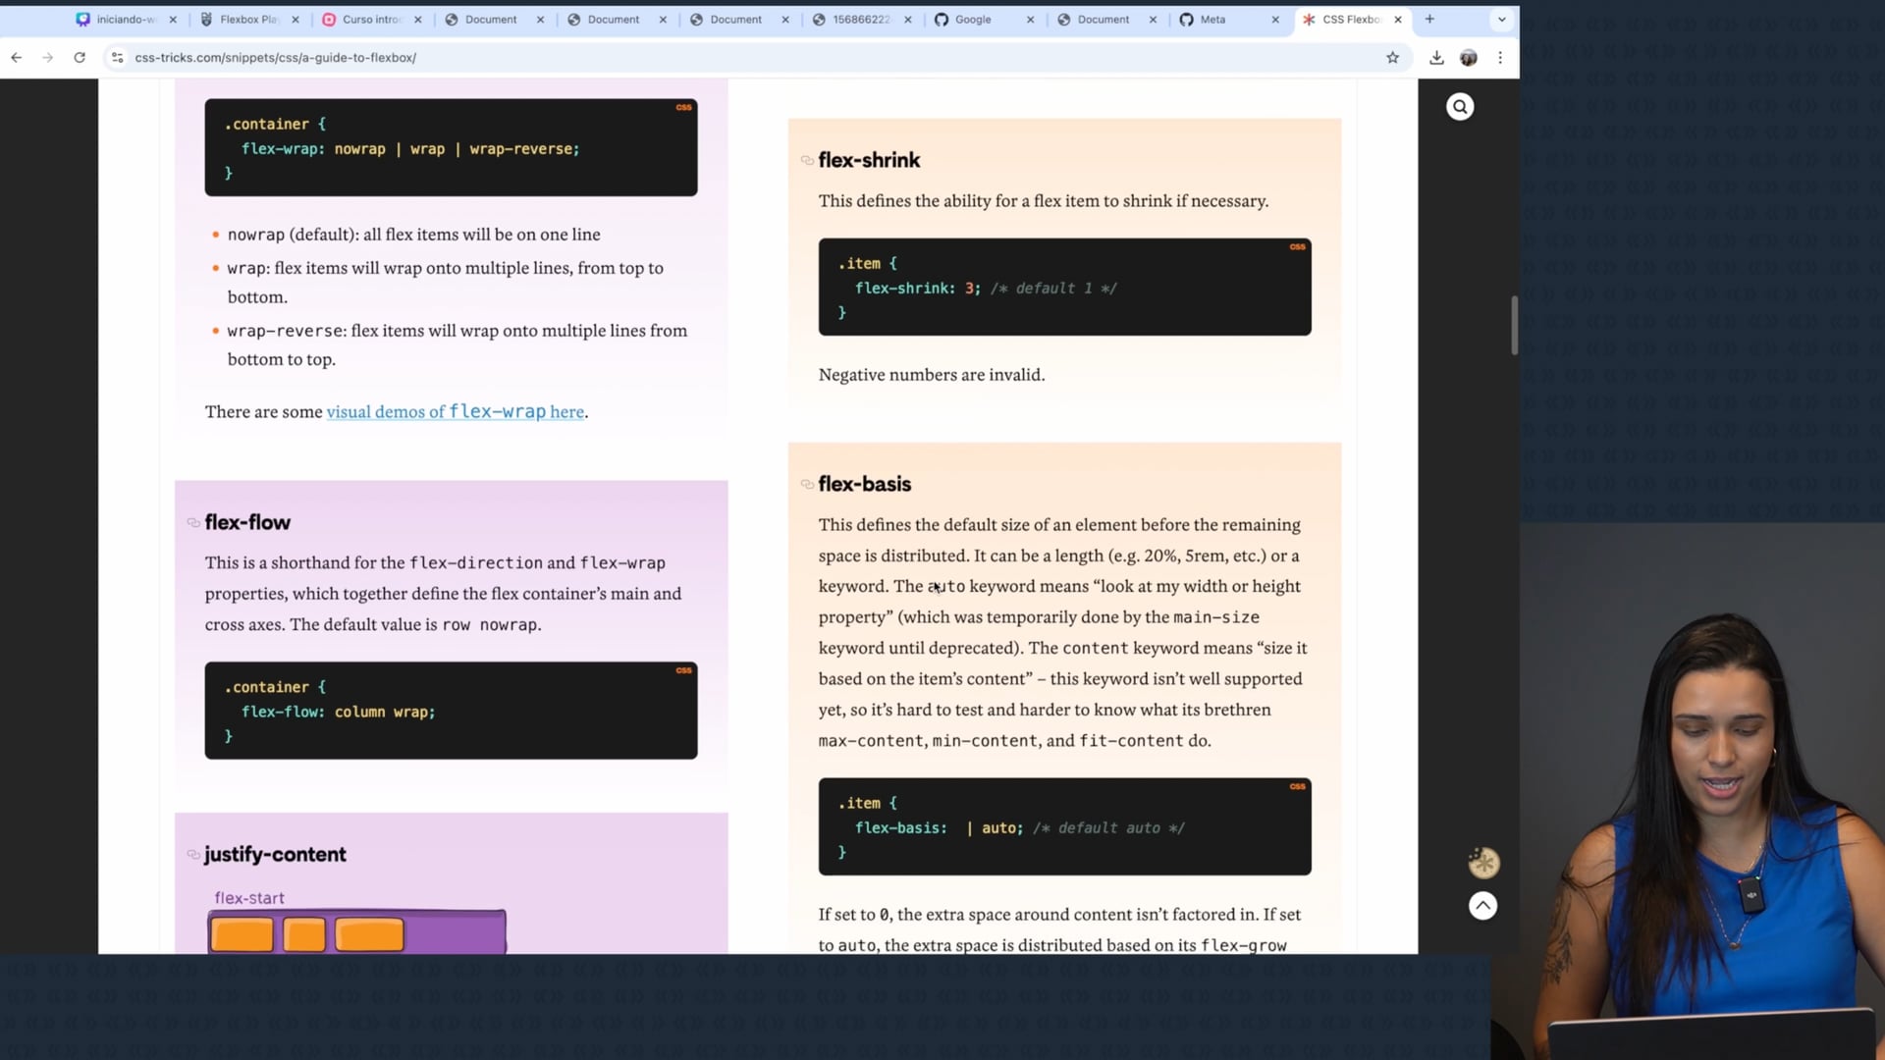Screen dimensions: 1885x1060
Task: Open the visual demos of flex-wrap link
Action: [x=455, y=412]
